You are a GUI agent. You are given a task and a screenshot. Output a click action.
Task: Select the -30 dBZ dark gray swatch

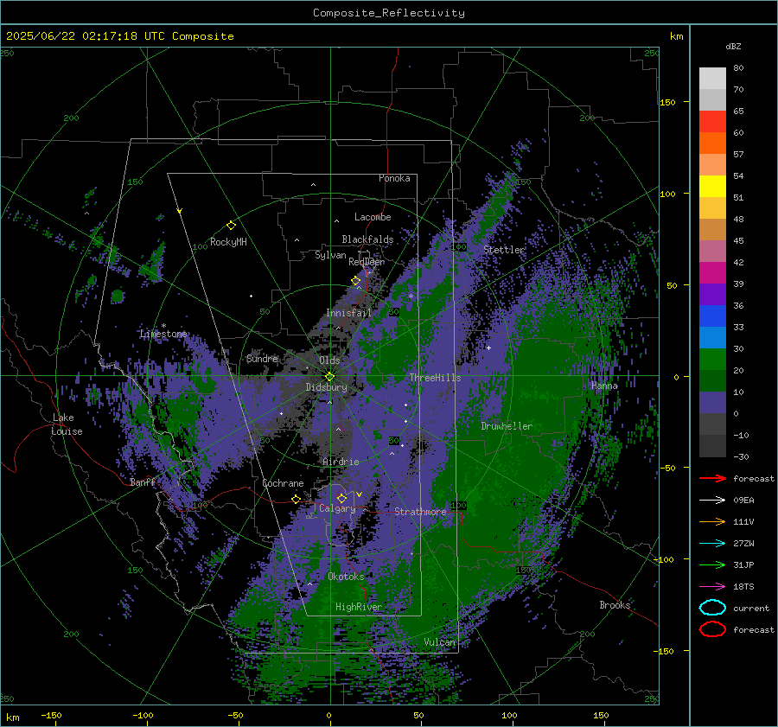pos(712,446)
